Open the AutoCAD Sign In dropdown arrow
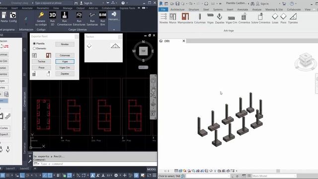The image size is (318, 179). pyautogui.click(x=103, y=3)
